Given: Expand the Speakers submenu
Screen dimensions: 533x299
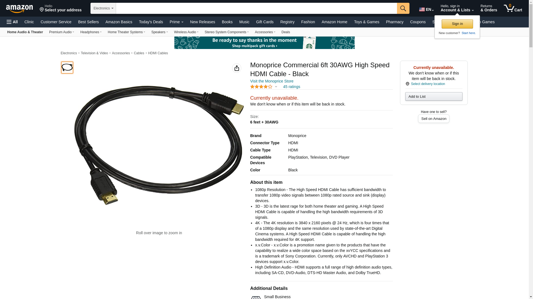Looking at the screenshot, I should [160, 32].
